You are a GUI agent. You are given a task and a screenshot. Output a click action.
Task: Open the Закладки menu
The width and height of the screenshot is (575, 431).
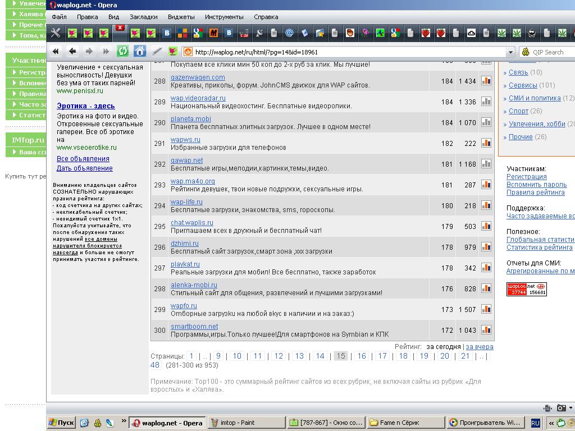coord(143,17)
